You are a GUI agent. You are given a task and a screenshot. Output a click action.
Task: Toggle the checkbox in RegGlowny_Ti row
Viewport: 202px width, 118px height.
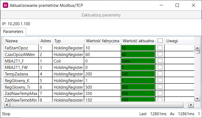(x=160, y=87)
